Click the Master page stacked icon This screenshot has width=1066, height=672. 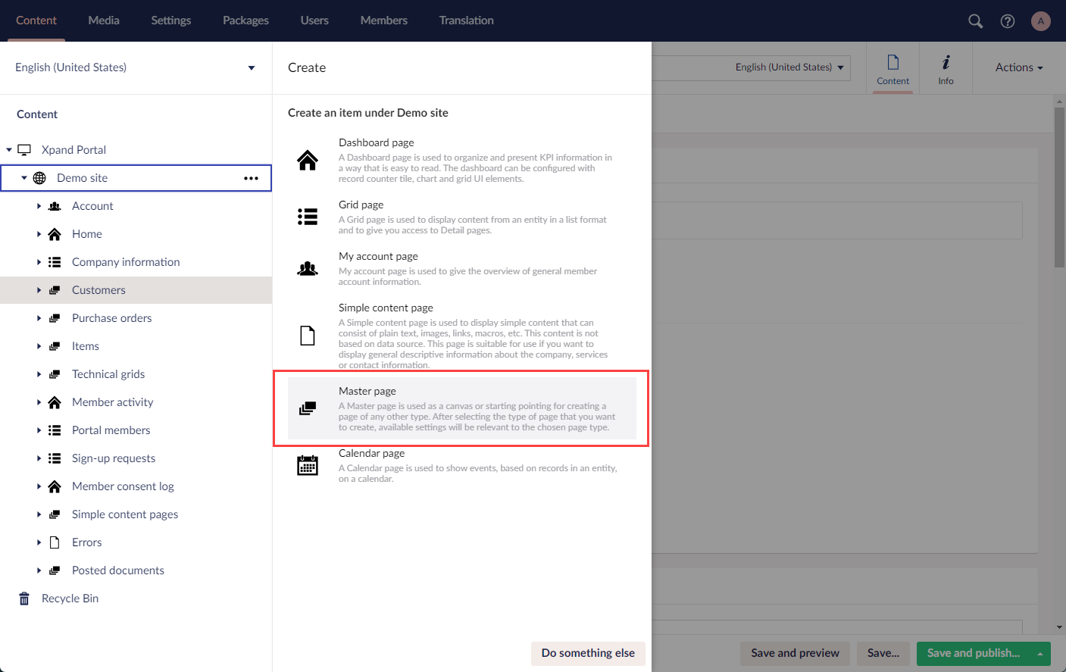point(308,409)
